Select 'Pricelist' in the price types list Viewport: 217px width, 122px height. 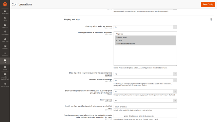145,40
